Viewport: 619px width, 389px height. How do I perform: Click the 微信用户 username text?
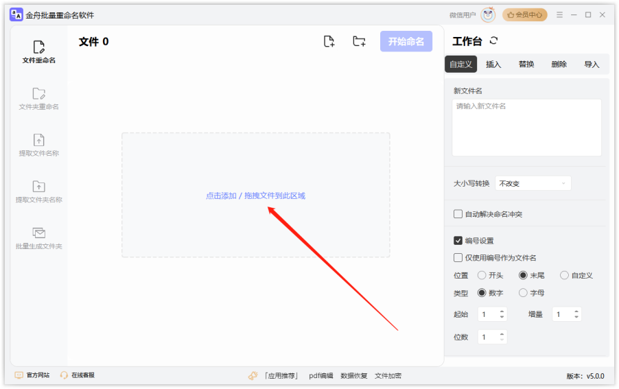(x=463, y=15)
